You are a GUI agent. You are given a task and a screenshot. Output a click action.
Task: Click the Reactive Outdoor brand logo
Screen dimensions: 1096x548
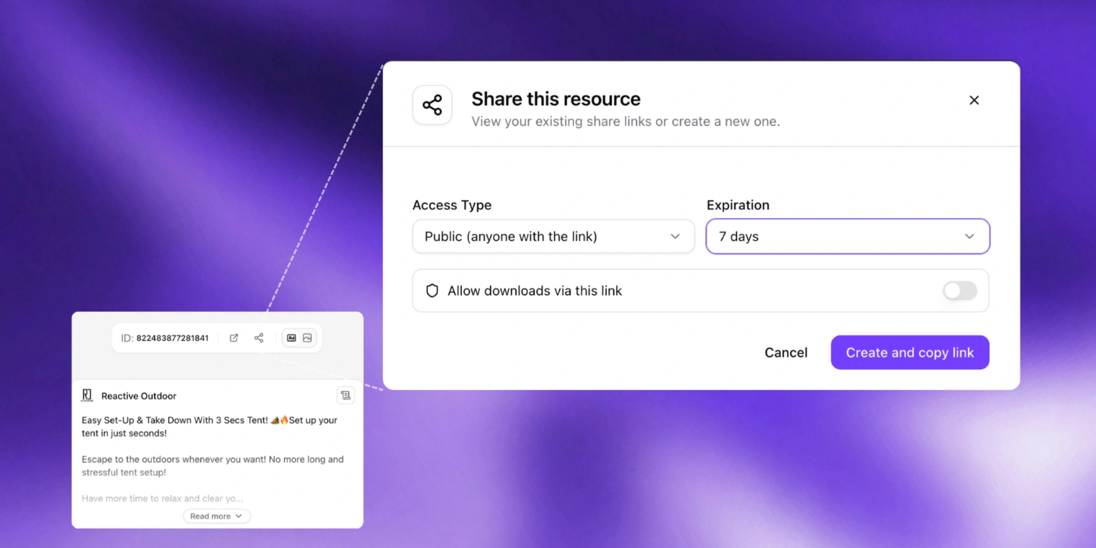click(87, 396)
